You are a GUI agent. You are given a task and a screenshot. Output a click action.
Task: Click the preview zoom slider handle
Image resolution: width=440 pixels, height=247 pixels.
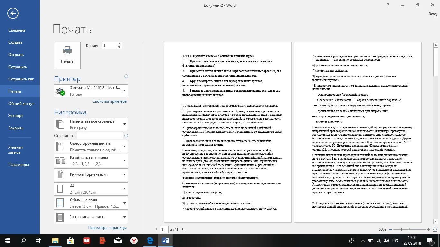[x=402, y=229]
